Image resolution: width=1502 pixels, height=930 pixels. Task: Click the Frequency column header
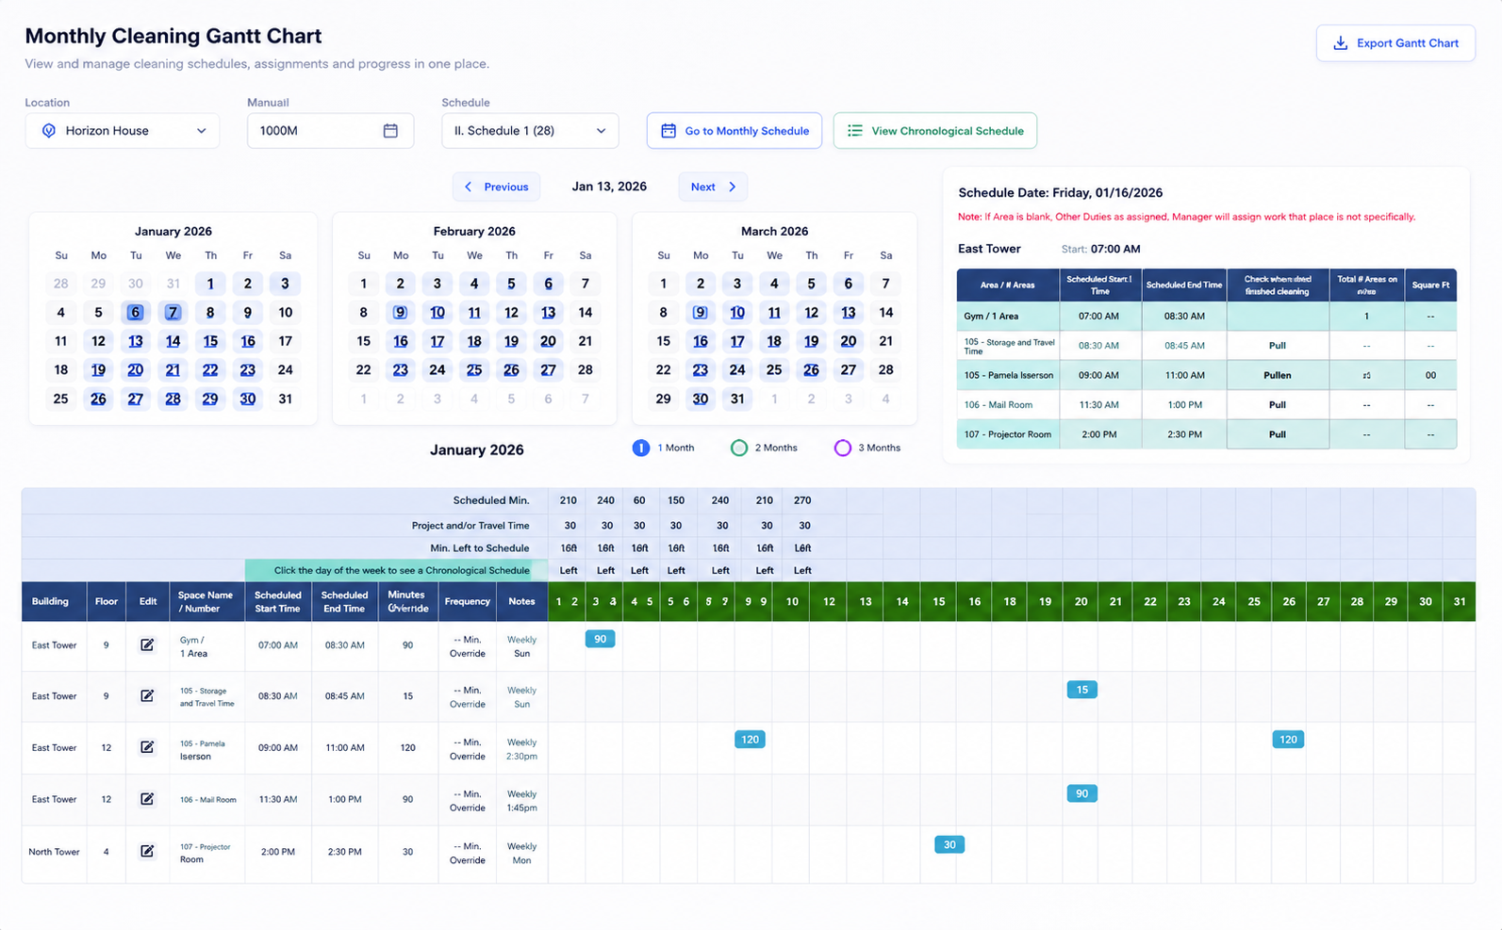pos(468,601)
